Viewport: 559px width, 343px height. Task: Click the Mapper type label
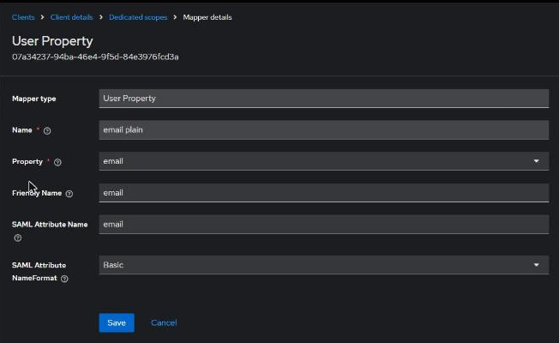[x=34, y=99]
